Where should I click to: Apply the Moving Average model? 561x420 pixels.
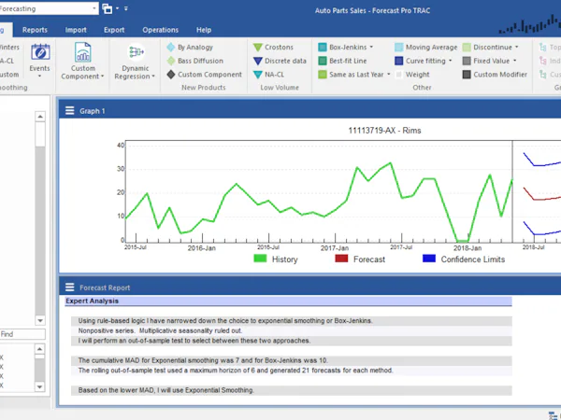(425, 48)
